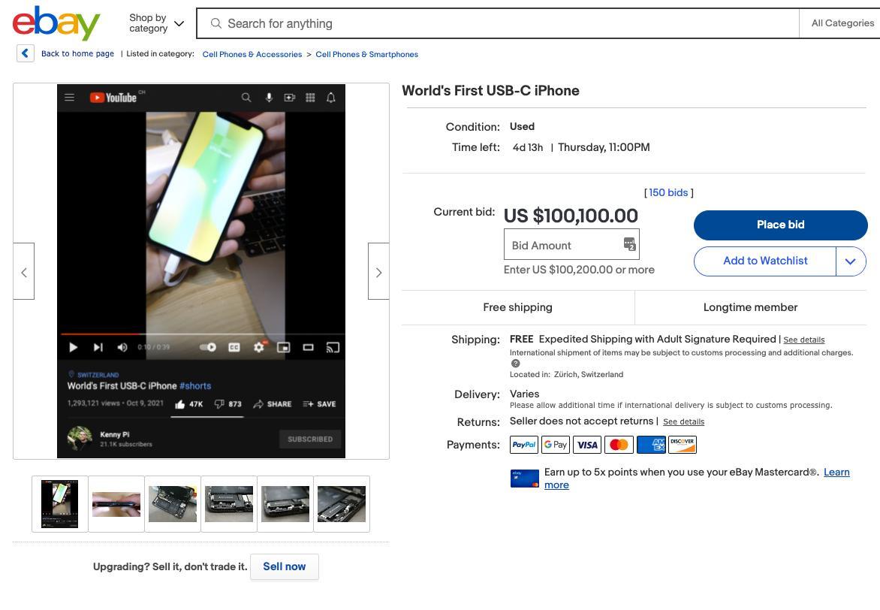
Task: Click the YouTube microphone icon
Action: point(269,98)
